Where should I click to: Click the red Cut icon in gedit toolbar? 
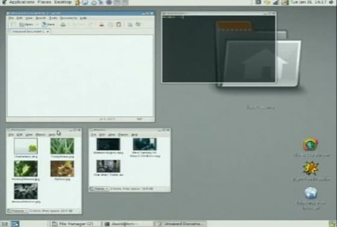coord(102,25)
